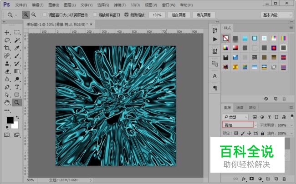
Task: Select the History Brush tool
Action: (x=17, y=64)
